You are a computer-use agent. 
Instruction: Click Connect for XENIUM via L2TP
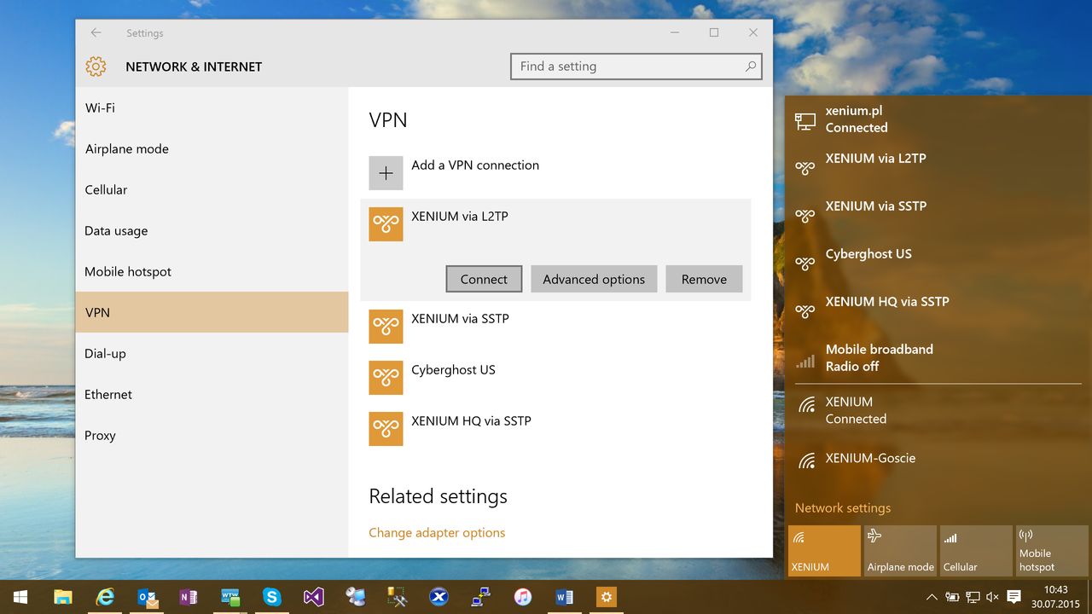click(484, 279)
